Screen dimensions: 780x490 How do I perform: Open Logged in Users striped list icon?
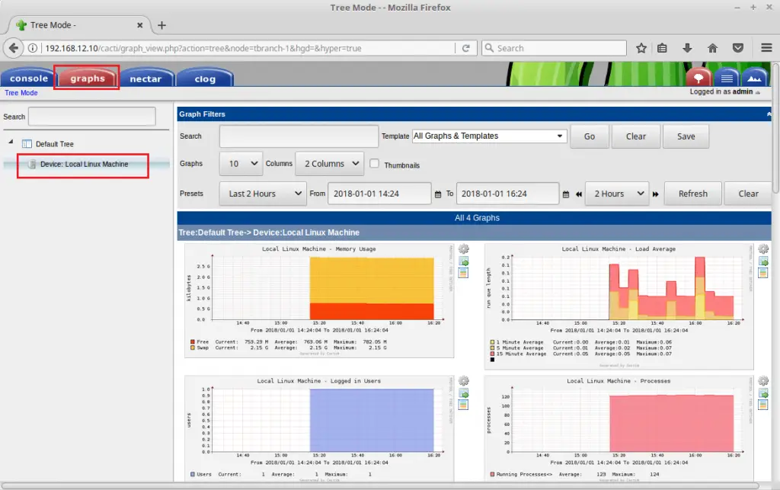(x=463, y=405)
